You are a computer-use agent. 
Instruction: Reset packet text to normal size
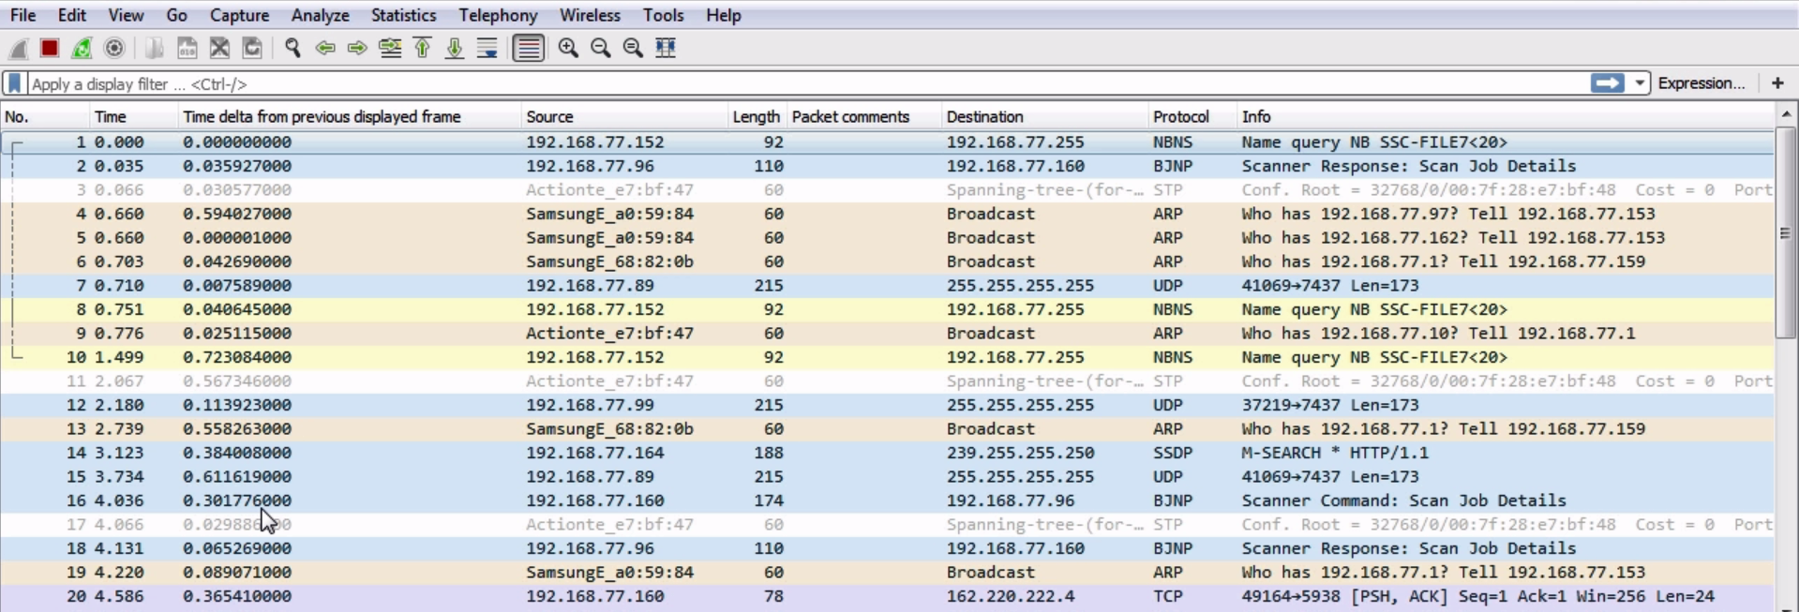[x=633, y=48]
